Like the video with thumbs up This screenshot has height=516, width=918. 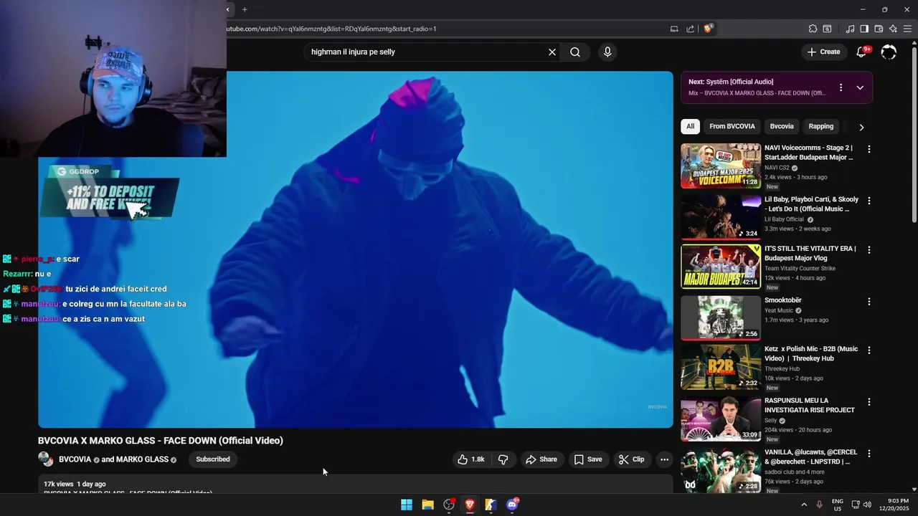coord(471,459)
